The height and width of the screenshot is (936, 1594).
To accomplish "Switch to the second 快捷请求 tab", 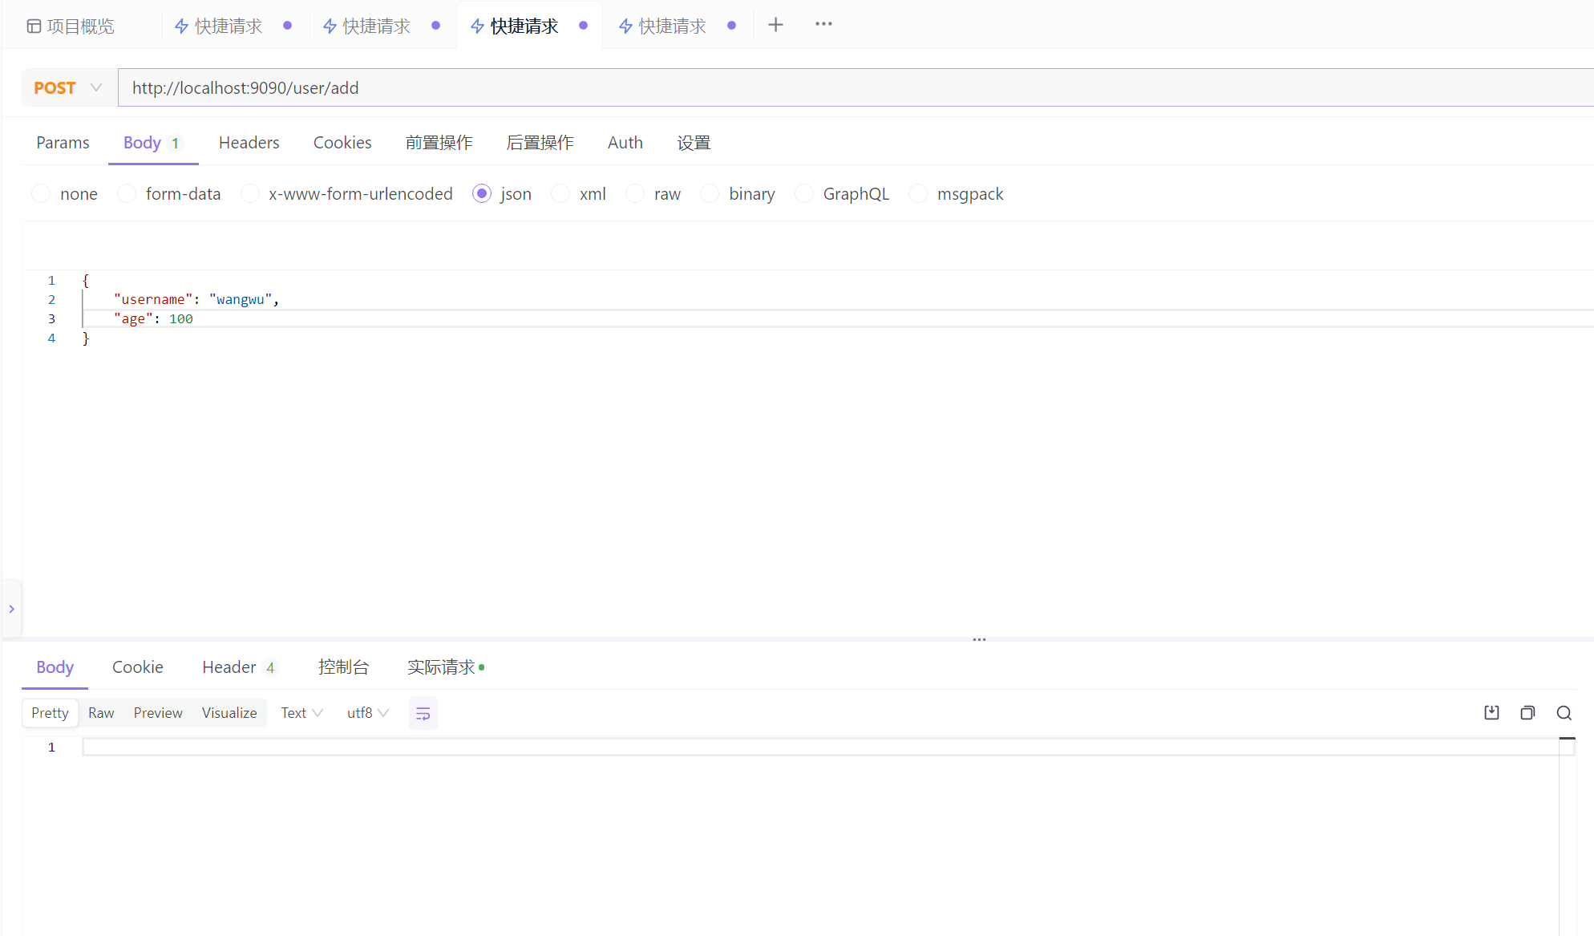I will click(366, 26).
